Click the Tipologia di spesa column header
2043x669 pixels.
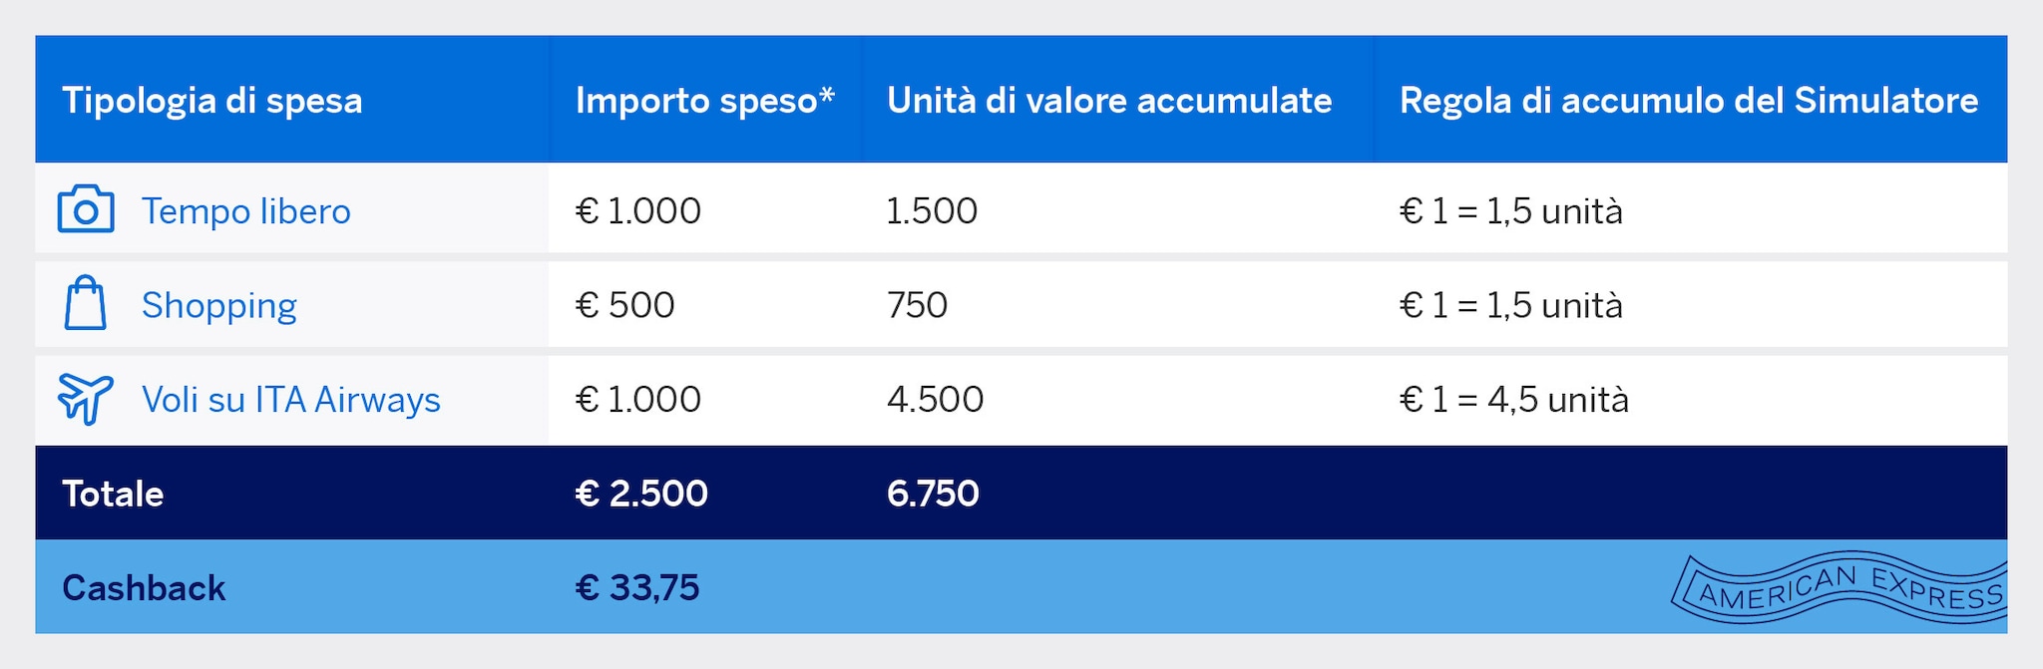coord(211,101)
